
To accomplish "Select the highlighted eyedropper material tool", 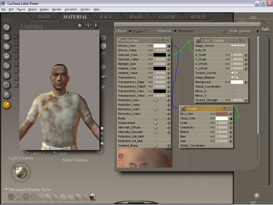I will [x=6, y=105].
